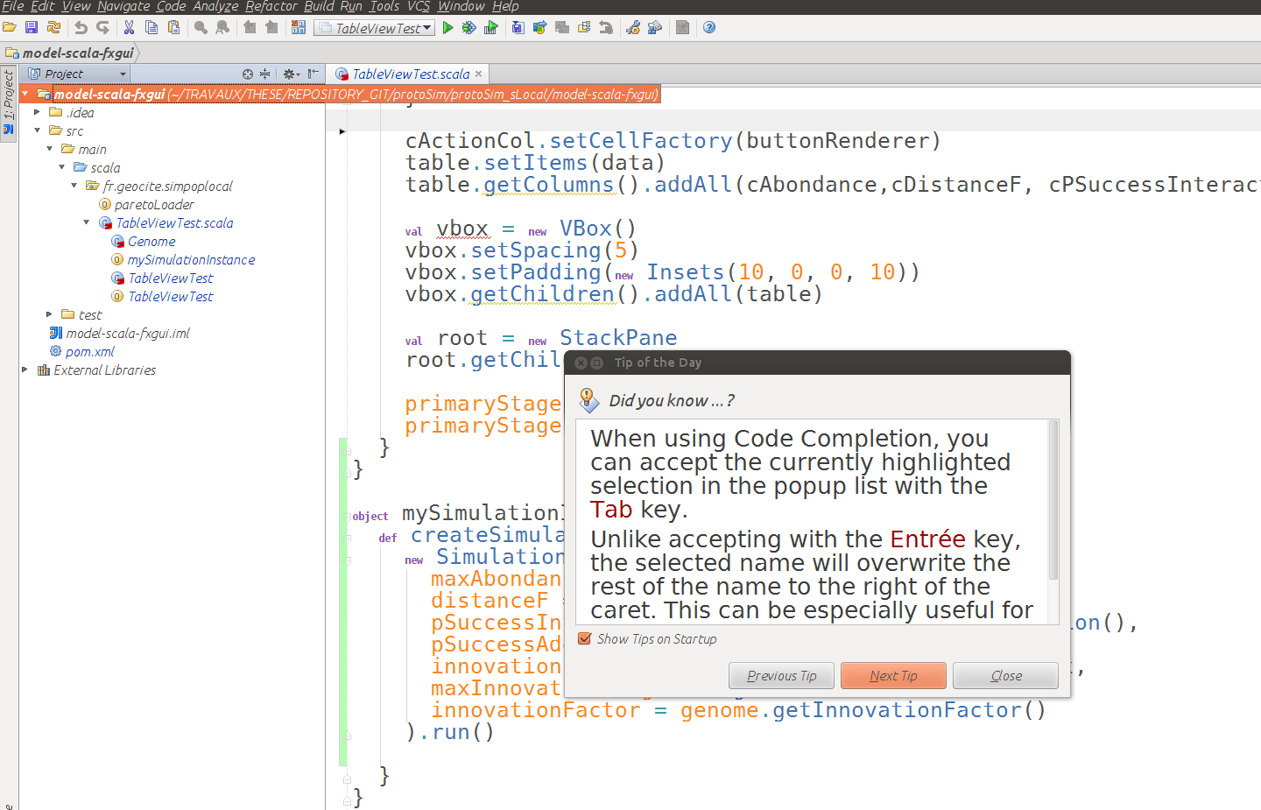Screen dimensions: 1261x810
Task: Open Project panel gear settings icon
Action: tap(288, 74)
